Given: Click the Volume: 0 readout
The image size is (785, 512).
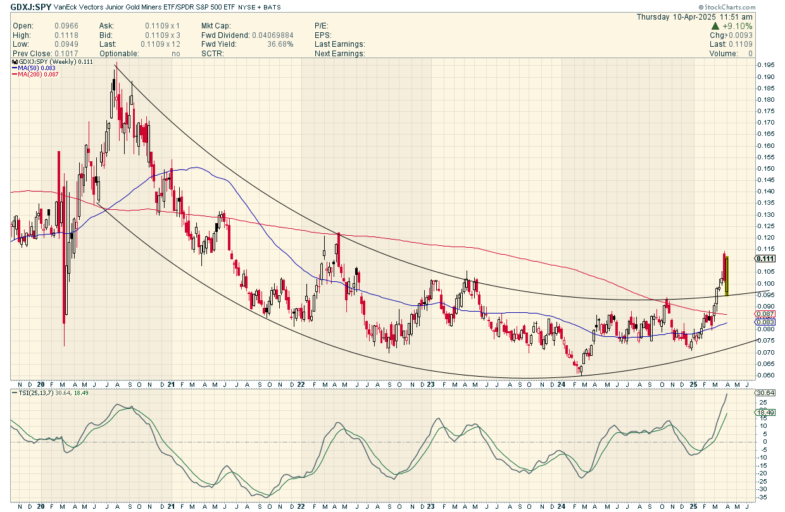Looking at the screenshot, I should coord(732,54).
